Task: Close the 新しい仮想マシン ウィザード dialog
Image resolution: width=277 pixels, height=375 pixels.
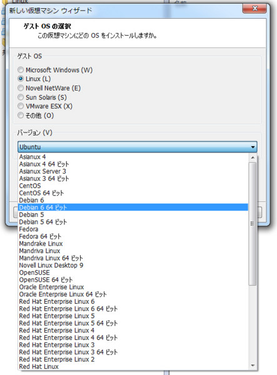Action: point(254,9)
